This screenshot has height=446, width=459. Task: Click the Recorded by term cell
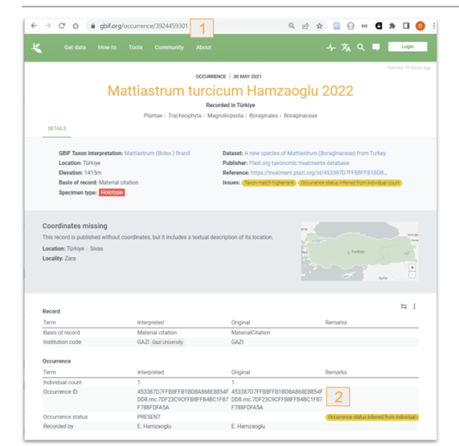[x=58, y=426]
